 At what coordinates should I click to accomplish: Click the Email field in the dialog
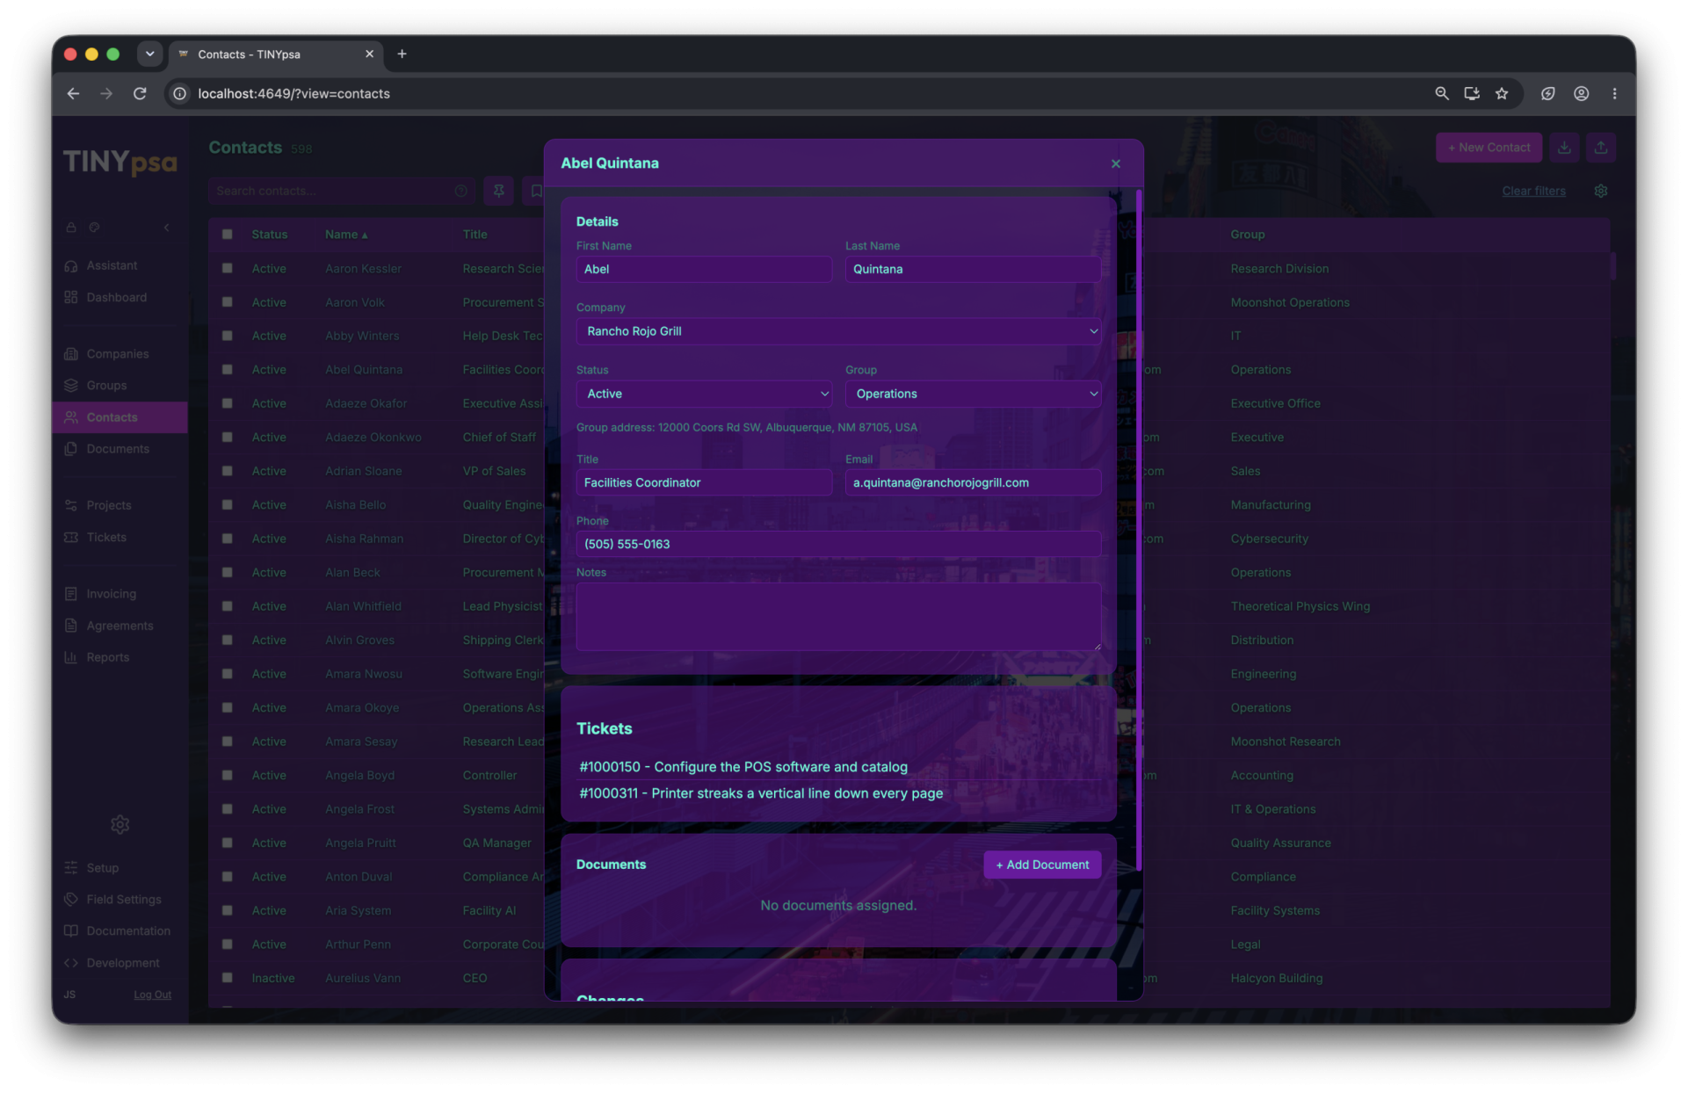(x=973, y=482)
